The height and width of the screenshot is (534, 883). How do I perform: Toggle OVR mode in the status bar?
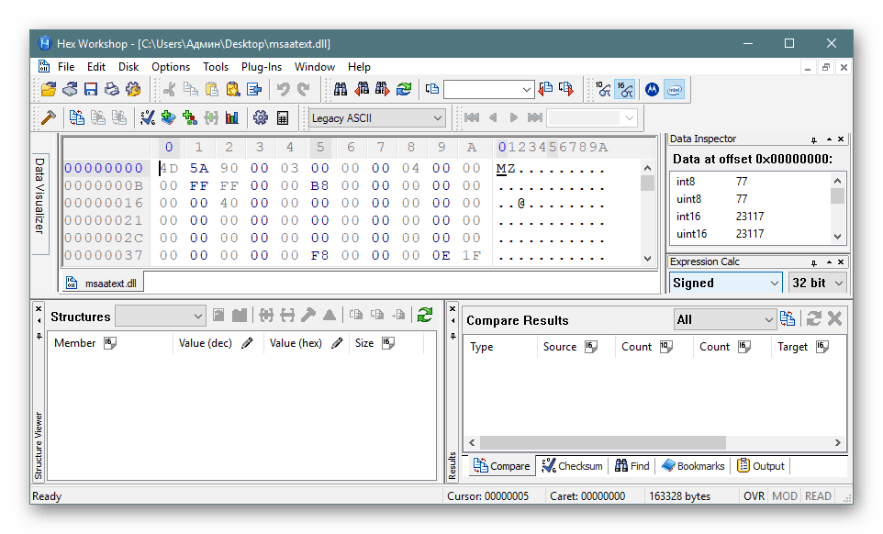[x=754, y=496]
